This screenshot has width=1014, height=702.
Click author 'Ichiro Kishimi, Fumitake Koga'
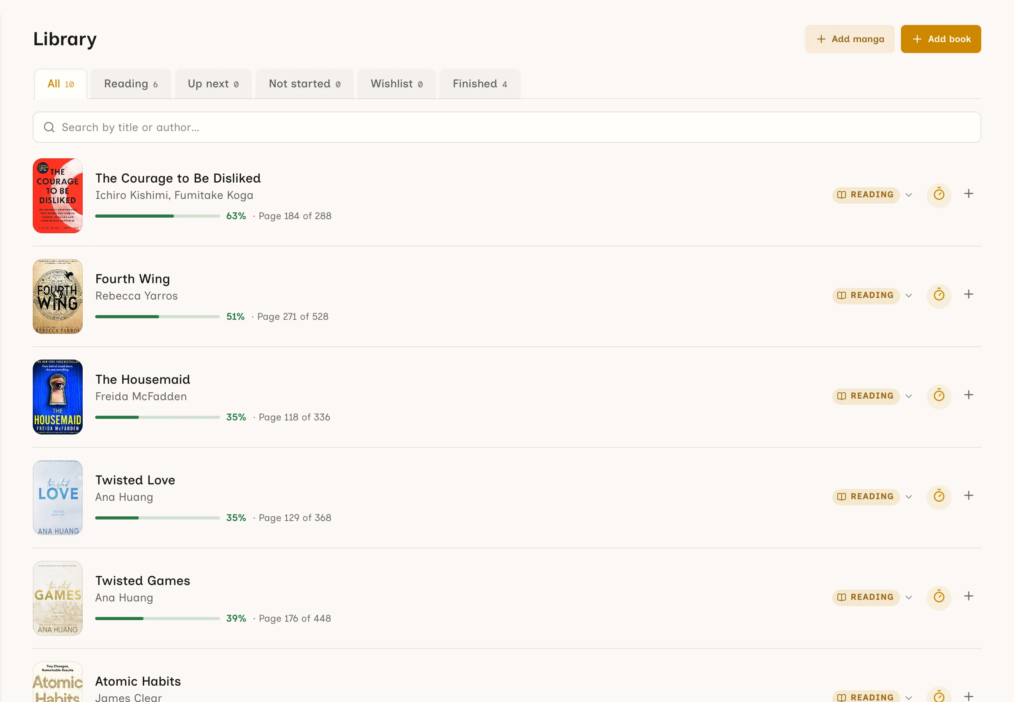click(174, 195)
